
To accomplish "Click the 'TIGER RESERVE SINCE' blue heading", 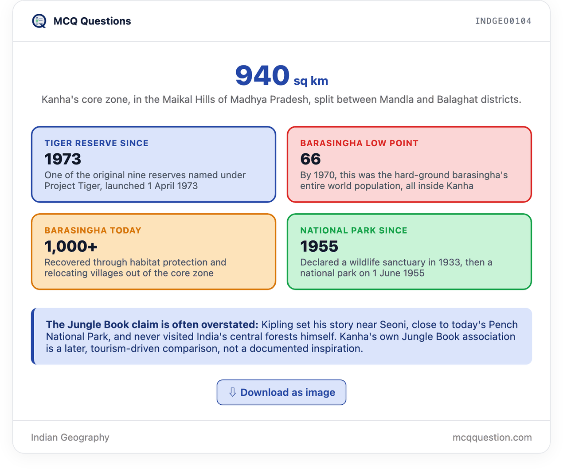I will coord(96,143).
